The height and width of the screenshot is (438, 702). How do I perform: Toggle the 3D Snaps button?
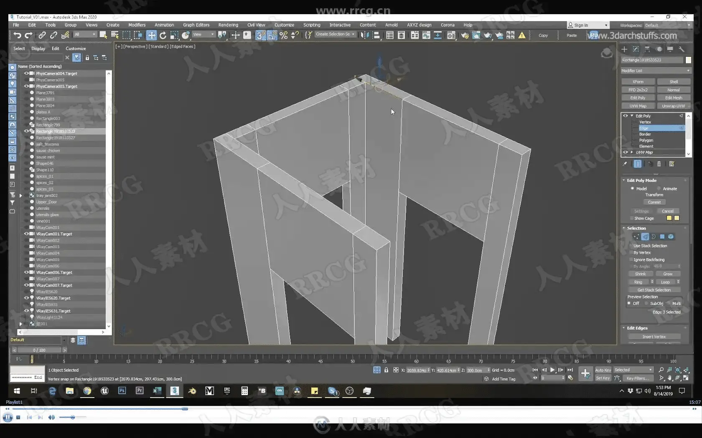click(261, 35)
